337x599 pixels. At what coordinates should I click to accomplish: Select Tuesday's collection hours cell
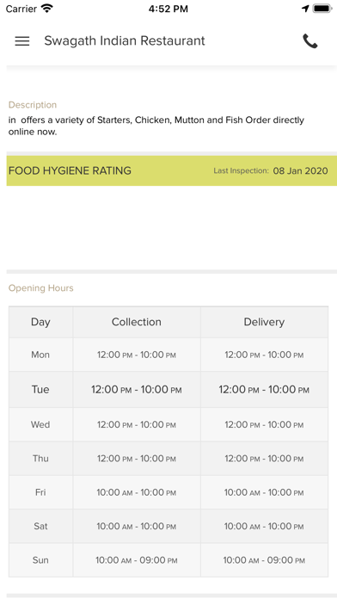pyautogui.click(x=137, y=390)
